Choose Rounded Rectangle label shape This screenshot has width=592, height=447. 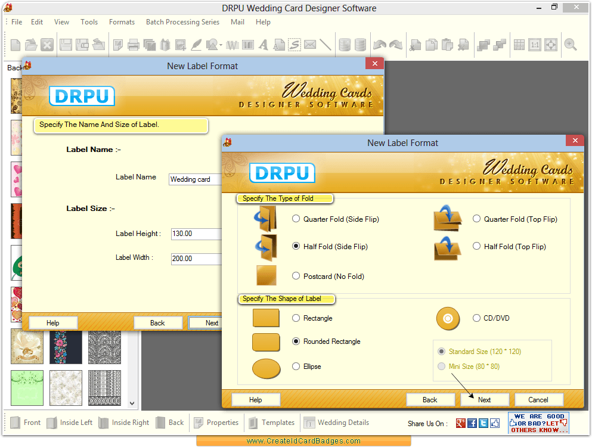click(296, 342)
